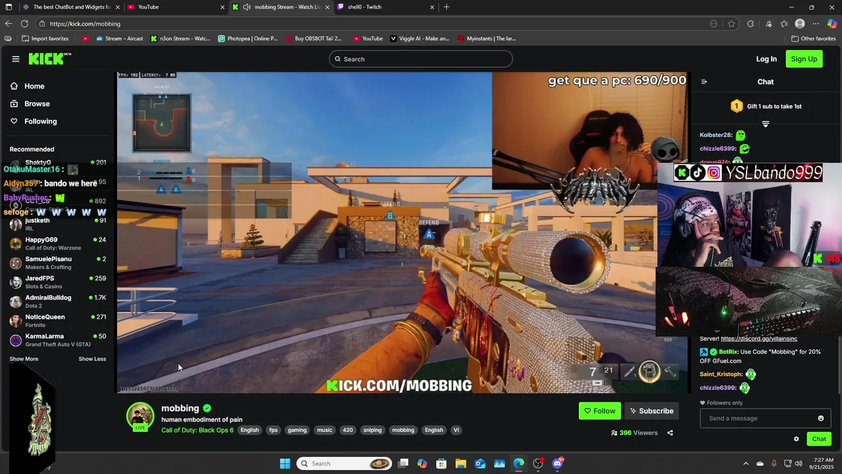Click the share icon next to the viewer count
The image size is (842, 474).
(x=670, y=433)
